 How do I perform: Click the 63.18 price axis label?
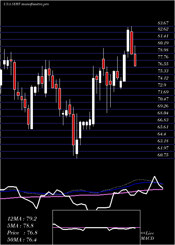pyautogui.click(x=163, y=141)
